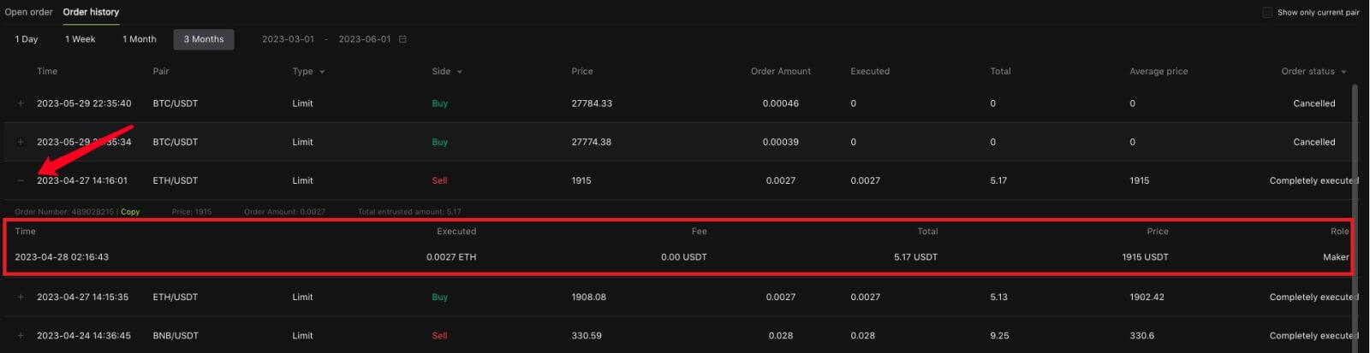
Task: Copy the order number
Action: 130,212
